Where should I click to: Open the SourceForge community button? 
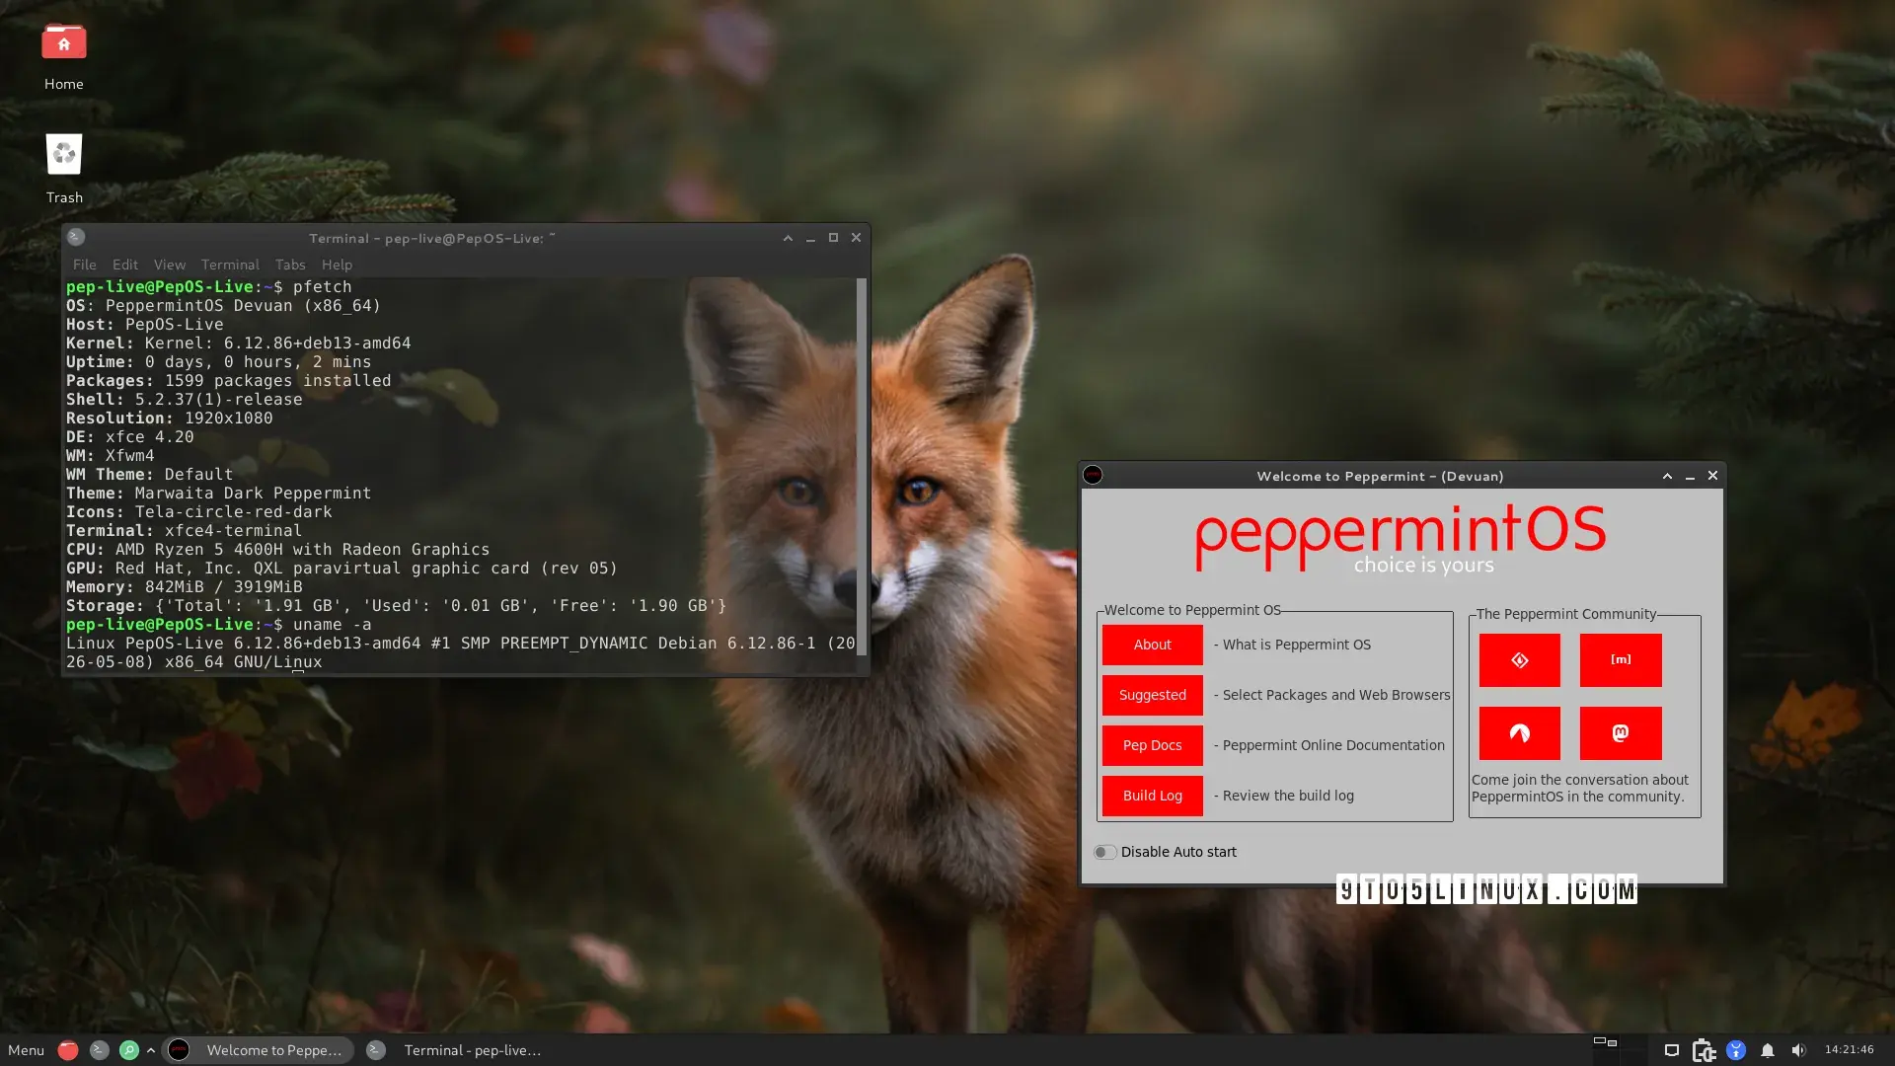[x=1520, y=733]
